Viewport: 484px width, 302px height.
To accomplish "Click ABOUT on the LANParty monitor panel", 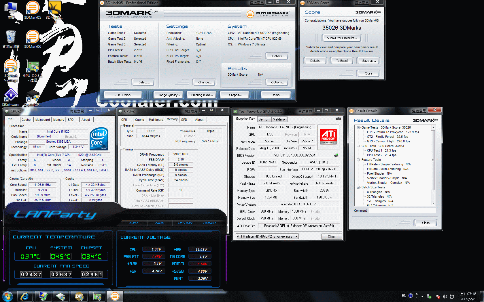I will tap(209, 223).
